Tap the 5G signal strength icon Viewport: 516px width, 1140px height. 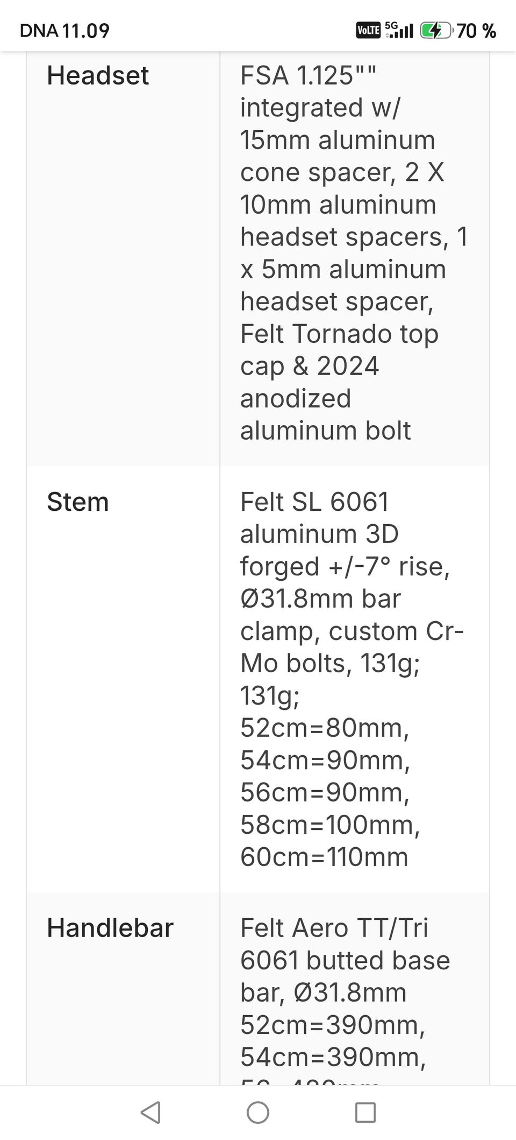click(x=399, y=30)
